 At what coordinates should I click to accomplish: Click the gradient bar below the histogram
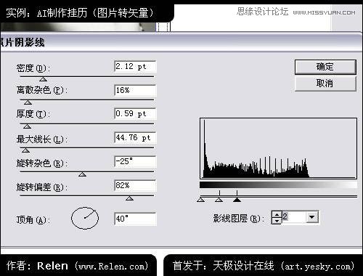click(278, 185)
